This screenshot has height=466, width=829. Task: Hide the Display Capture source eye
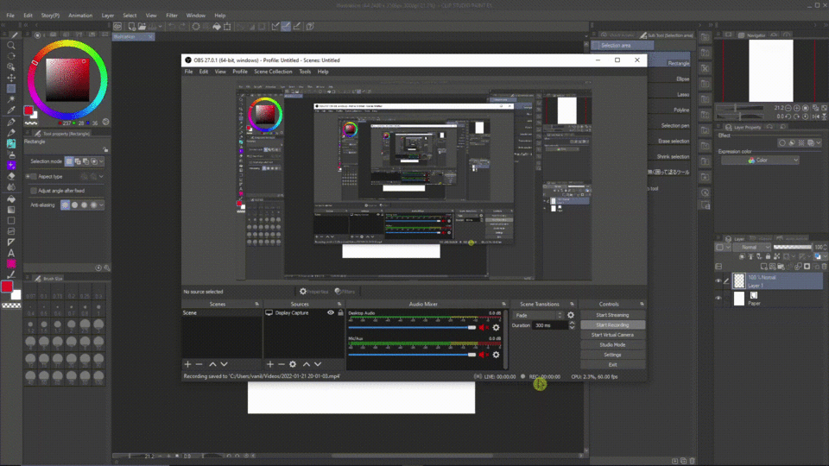(x=331, y=312)
